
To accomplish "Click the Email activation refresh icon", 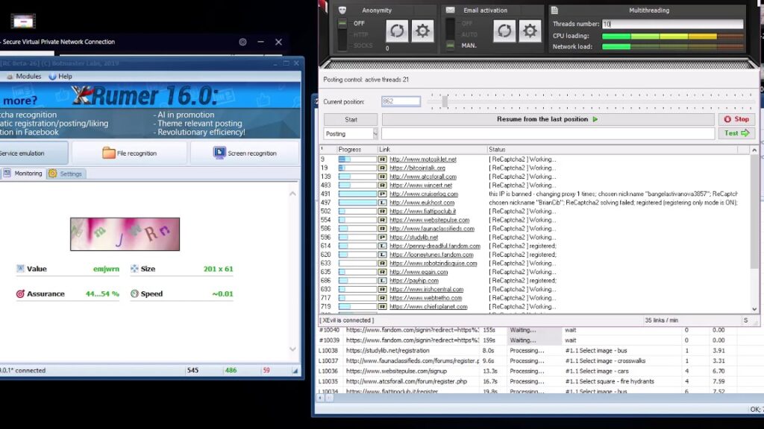I will pos(504,31).
